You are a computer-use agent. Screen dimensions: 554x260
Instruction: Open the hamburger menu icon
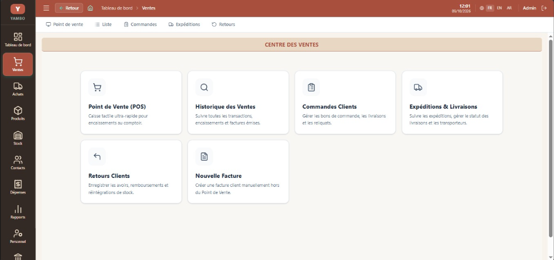(x=46, y=8)
